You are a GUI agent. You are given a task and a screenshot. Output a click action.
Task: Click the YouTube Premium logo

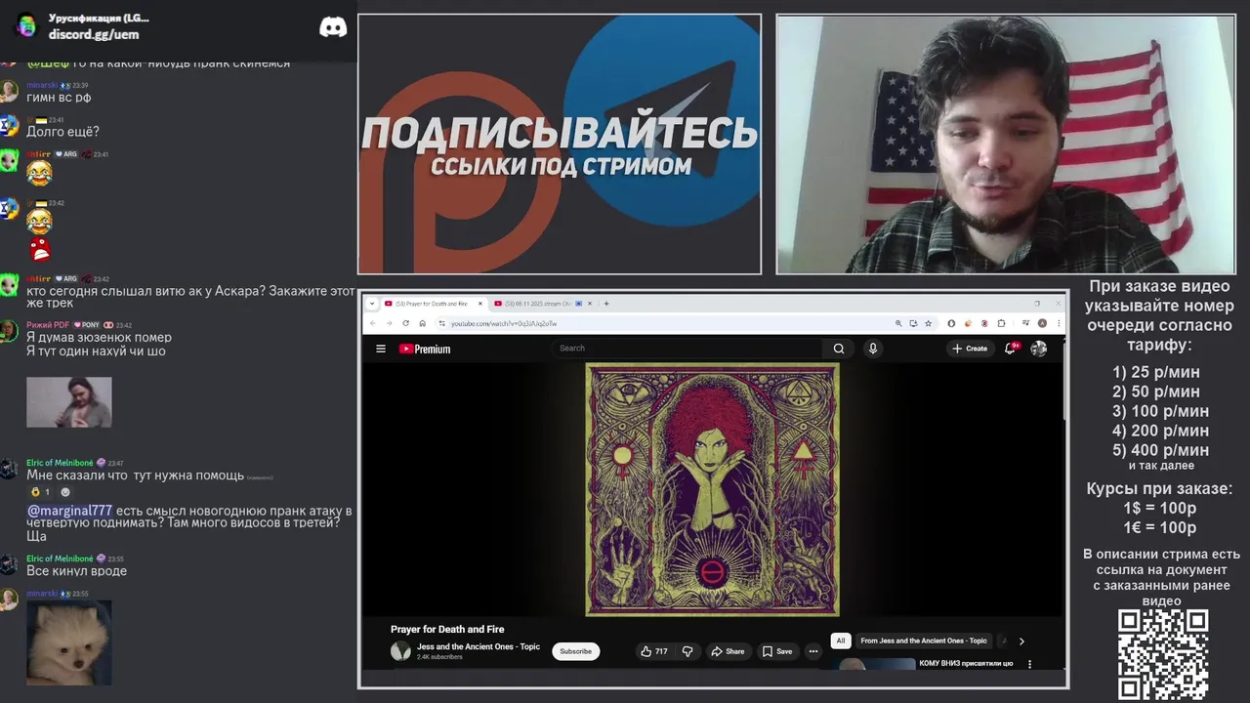click(425, 349)
